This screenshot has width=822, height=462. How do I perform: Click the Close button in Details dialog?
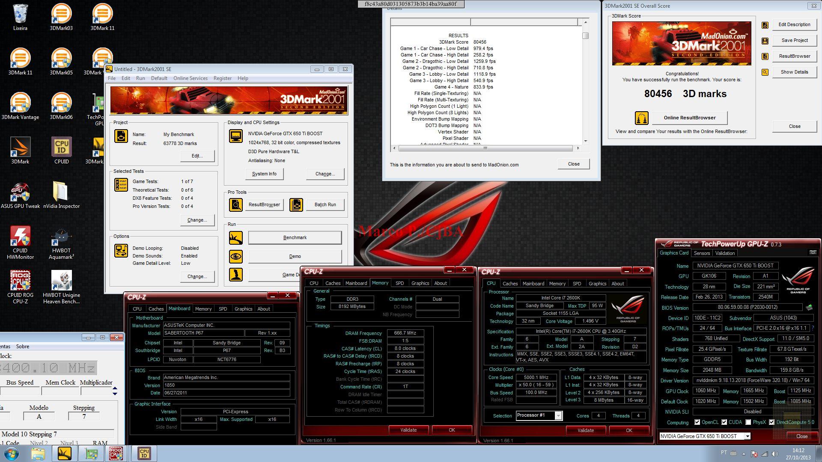click(574, 164)
